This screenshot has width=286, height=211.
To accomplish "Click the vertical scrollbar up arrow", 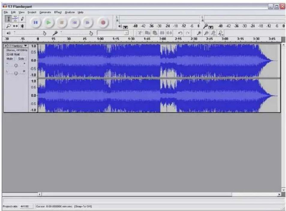I will click(283, 45).
